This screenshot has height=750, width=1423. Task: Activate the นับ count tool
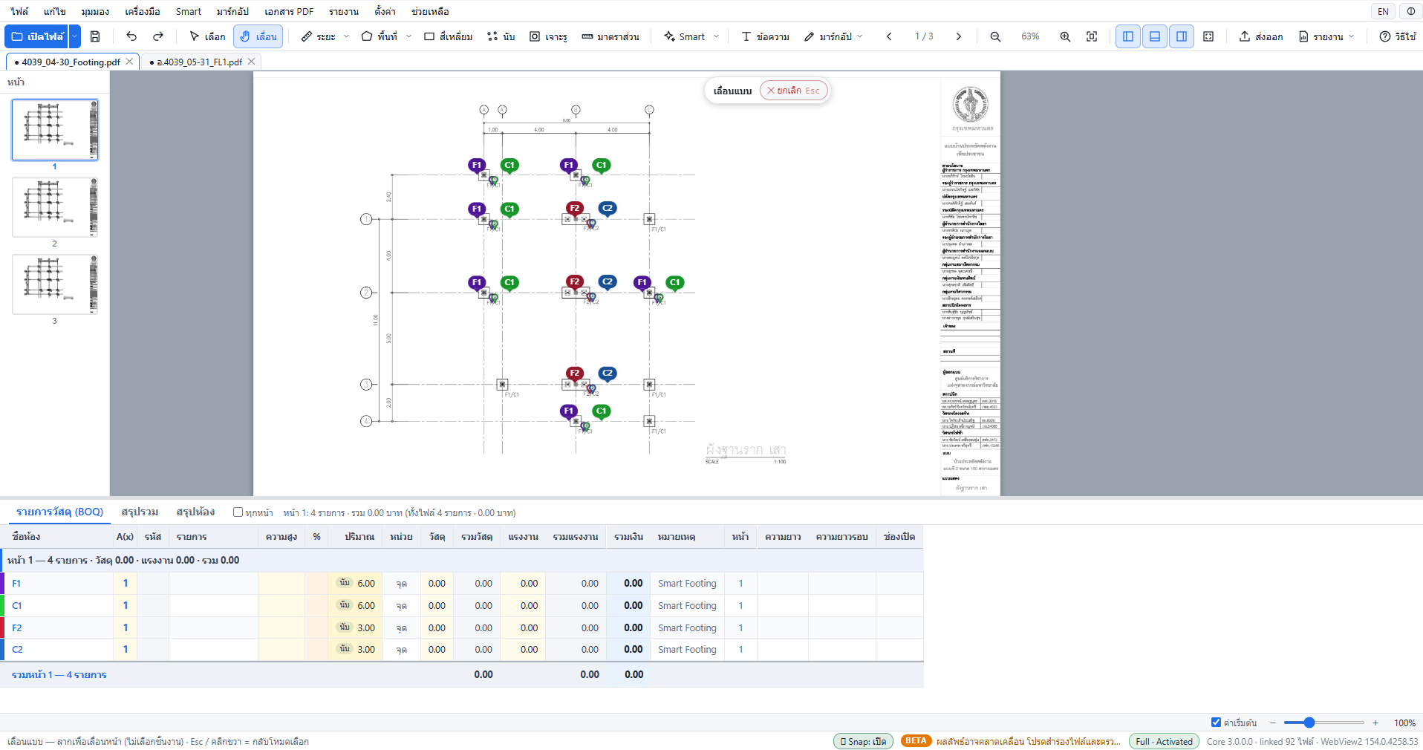(x=501, y=36)
